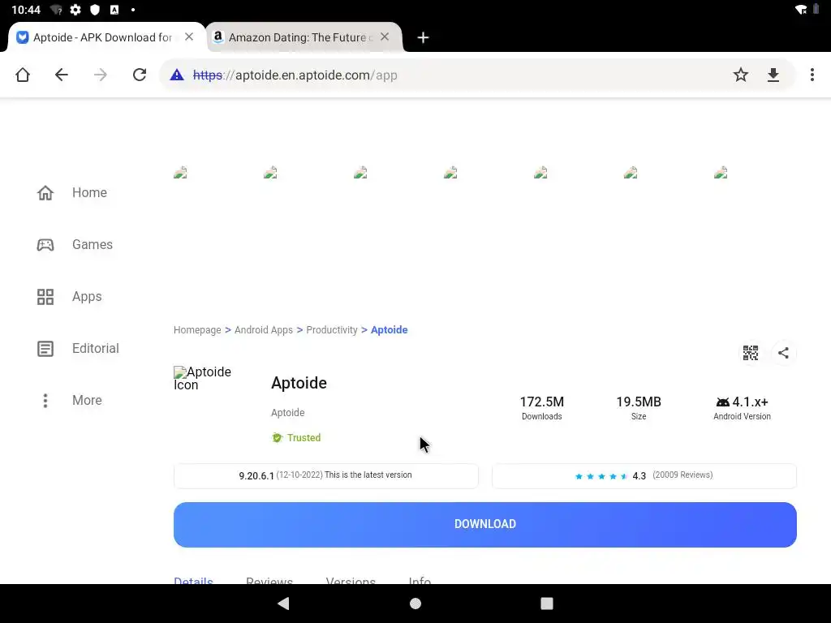
Task: Click the 172.5M Downloads stat
Action: tap(541, 408)
